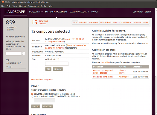Open the 2 activities link
This screenshot has height=115, width=157.
point(105,62)
